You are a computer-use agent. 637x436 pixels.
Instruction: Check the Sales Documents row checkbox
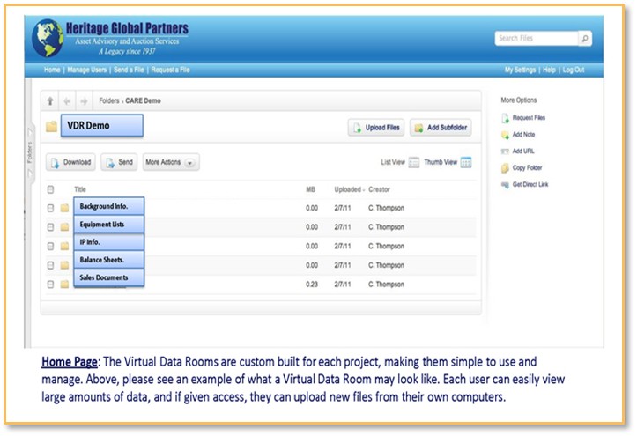[x=50, y=285]
